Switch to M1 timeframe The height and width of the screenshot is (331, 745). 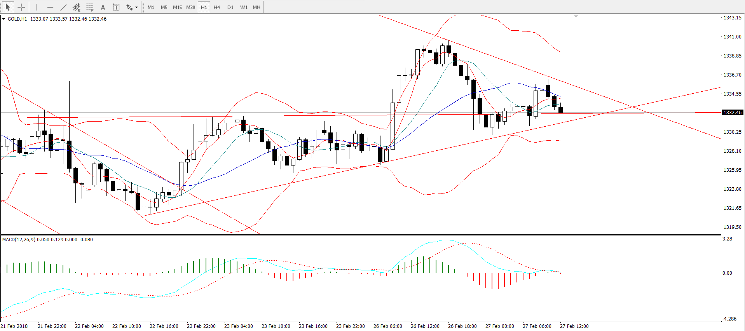151,7
